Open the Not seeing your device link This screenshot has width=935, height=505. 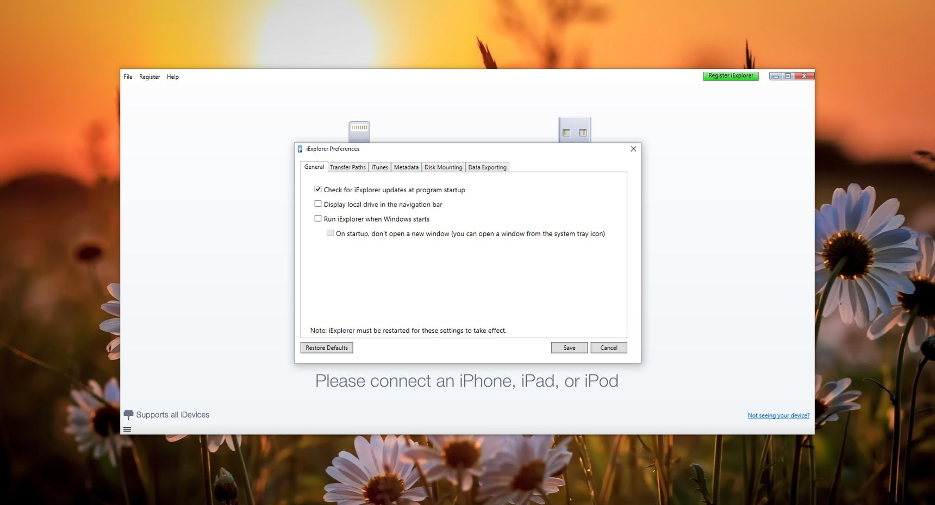pyautogui.click(x=778, y=415)
